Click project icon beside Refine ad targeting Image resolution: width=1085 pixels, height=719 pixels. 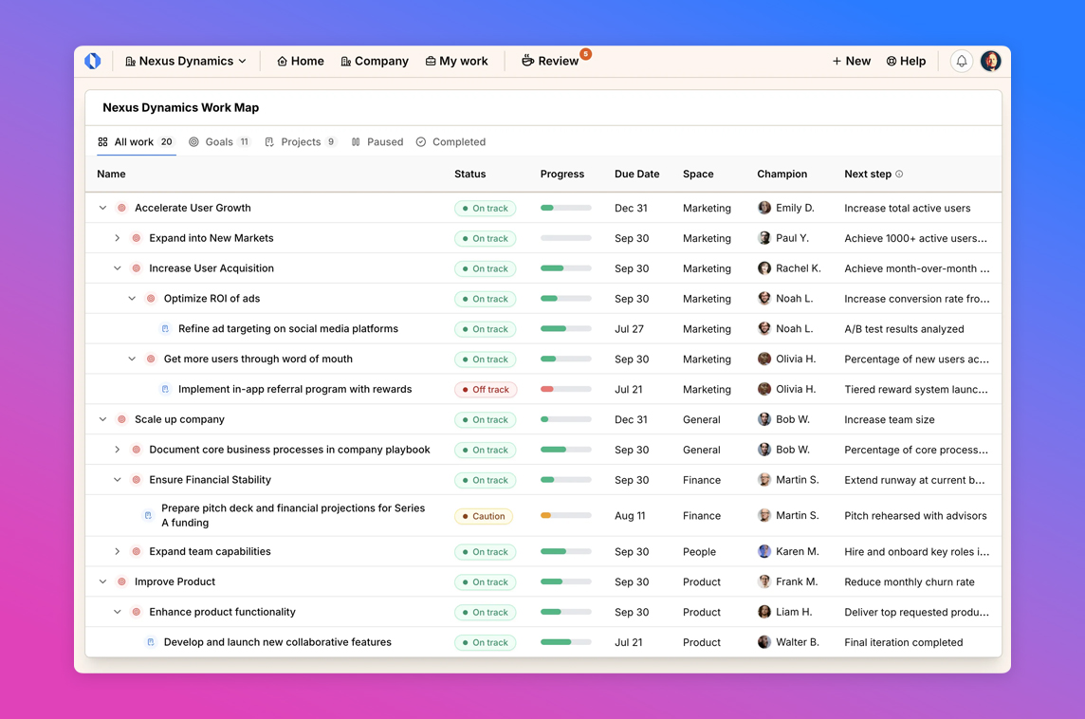[x=165, y=329]
